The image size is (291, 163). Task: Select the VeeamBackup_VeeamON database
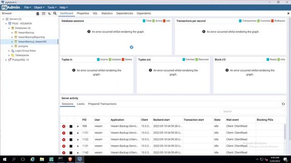(32, 42)
